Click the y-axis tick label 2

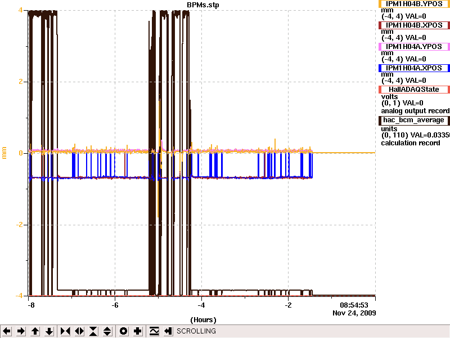(x=20, y=82)
